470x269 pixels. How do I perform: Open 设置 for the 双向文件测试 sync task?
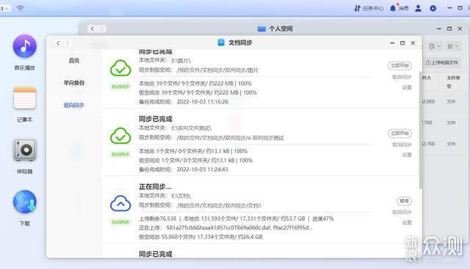coord(407,155)
